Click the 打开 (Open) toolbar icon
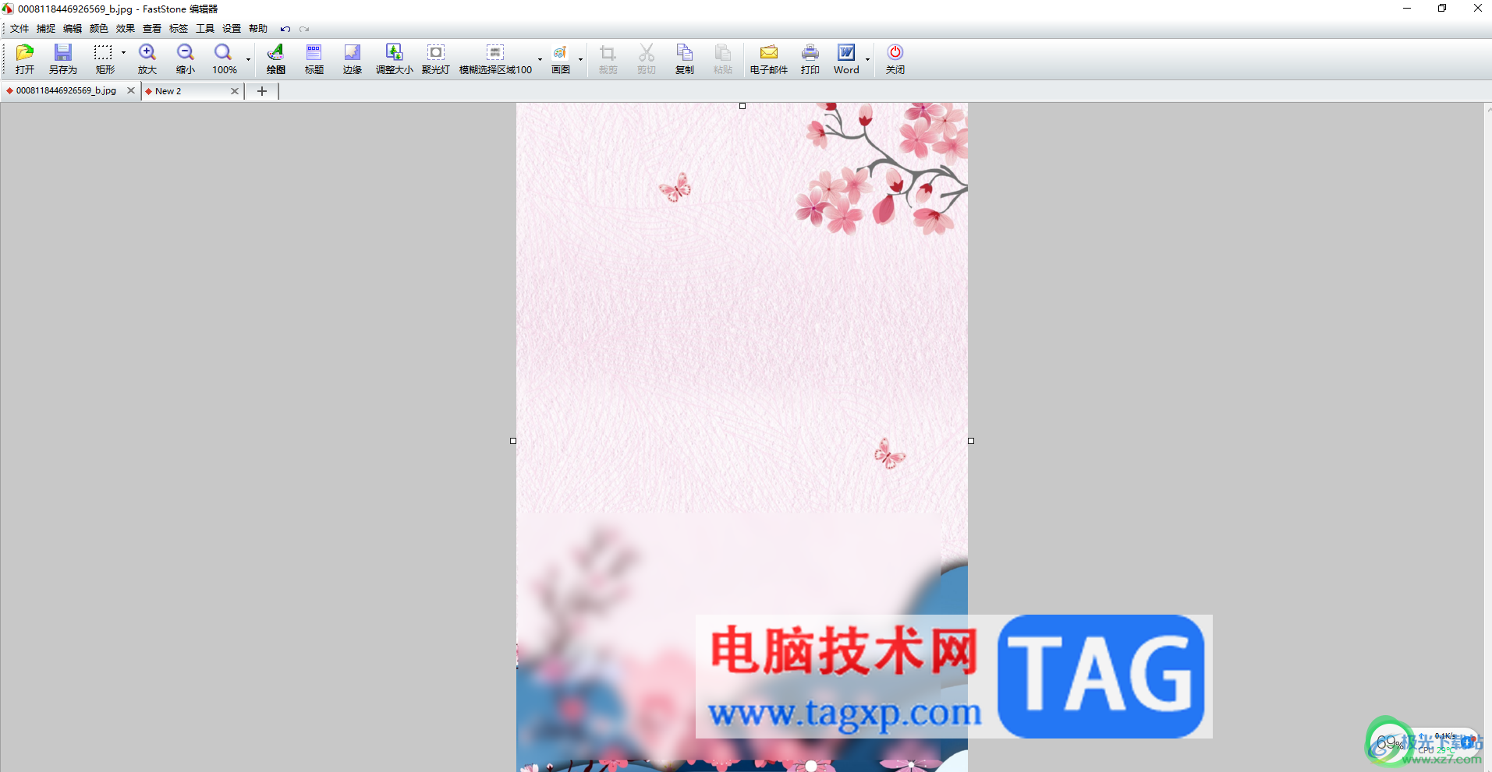Screen dimensions: 1492x772 point(25,59)
